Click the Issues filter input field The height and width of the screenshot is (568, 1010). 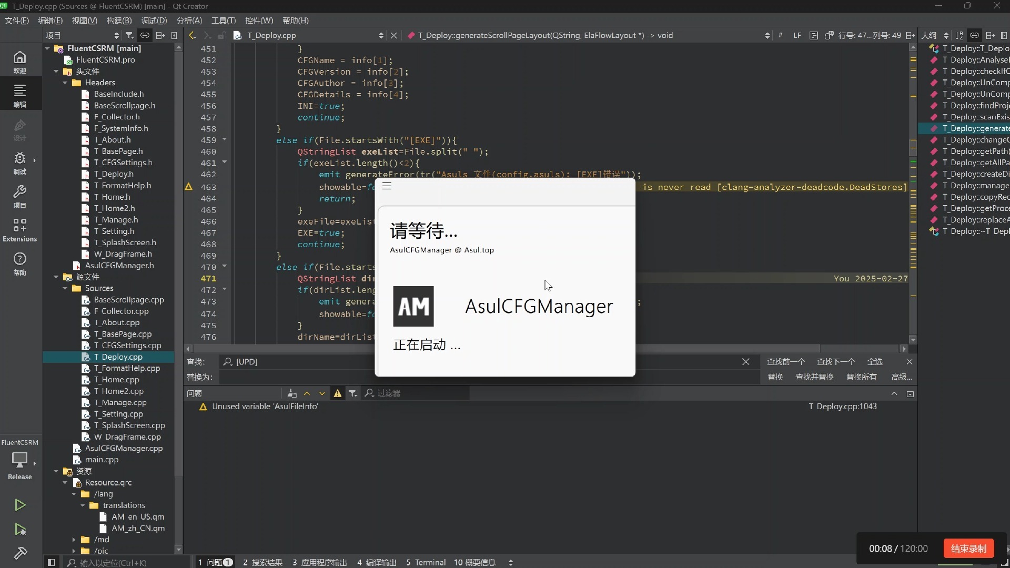point(416,393)
